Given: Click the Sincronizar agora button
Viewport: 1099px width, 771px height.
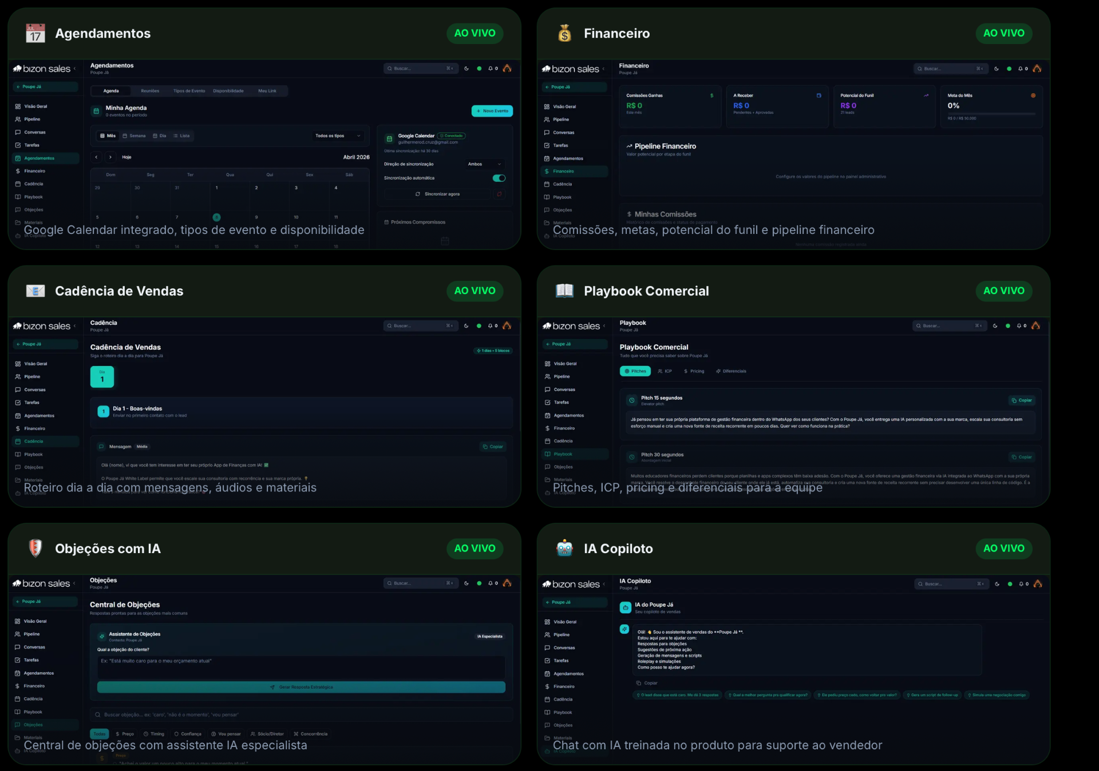Looking at the screenshot, I should coord(437,194).
